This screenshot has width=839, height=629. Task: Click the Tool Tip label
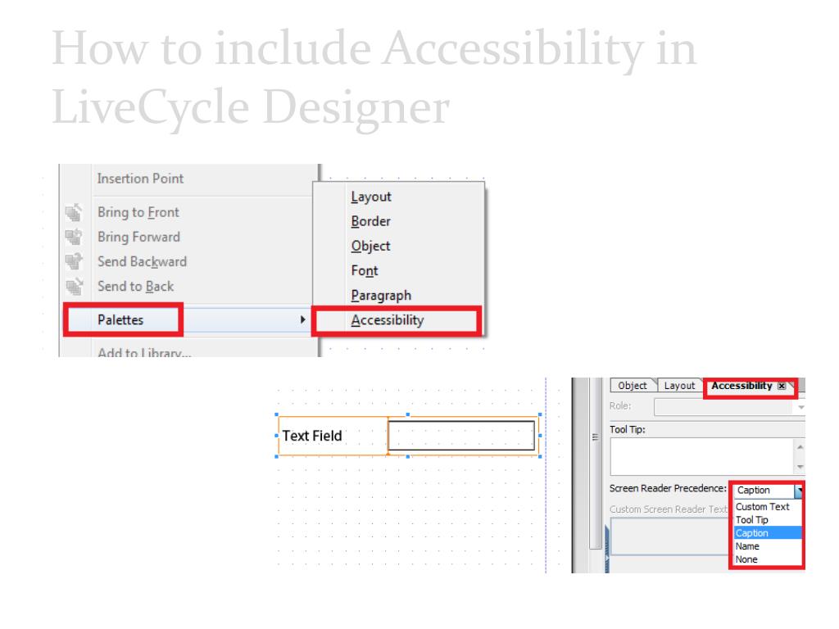pos(627,429)
